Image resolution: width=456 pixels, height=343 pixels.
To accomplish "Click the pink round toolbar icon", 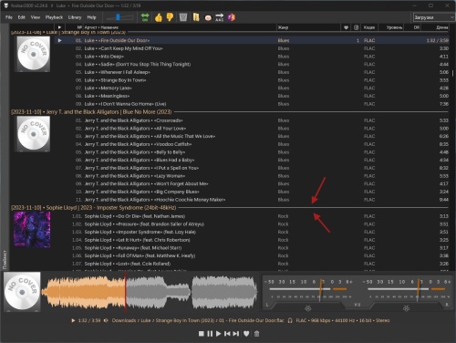I will (x=208, y=18).
